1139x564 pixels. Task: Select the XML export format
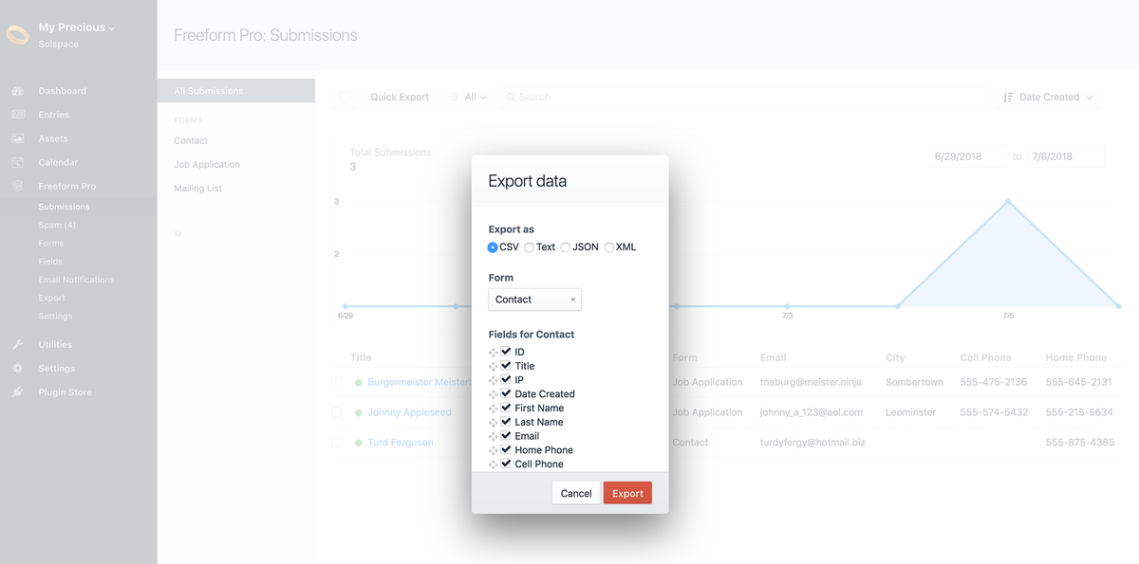[609, 247]
